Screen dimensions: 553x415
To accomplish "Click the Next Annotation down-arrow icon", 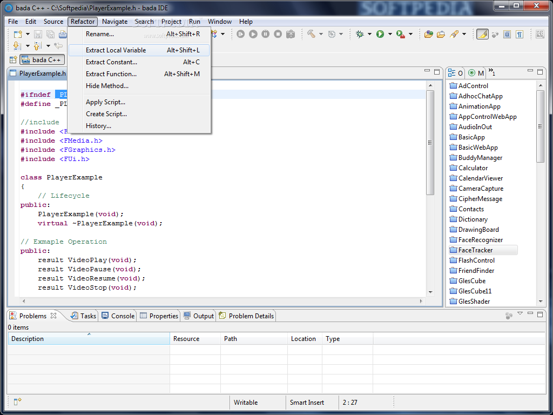I will tap(17, 46).
